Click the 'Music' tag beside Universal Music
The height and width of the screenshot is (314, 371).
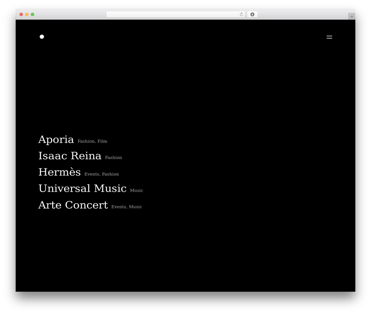(137, 191)
